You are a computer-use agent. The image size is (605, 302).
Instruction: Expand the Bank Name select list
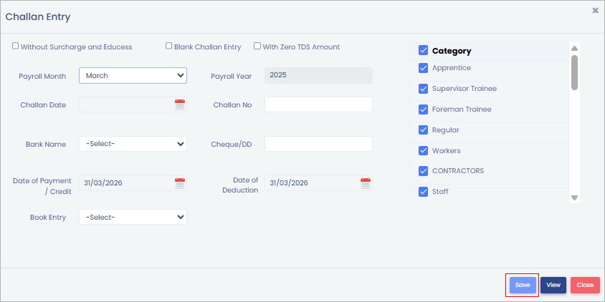tap(133, 144)
